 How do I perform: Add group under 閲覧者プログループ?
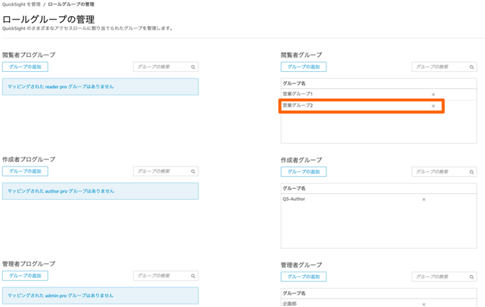pyautogui.click(x=25, y=67)
